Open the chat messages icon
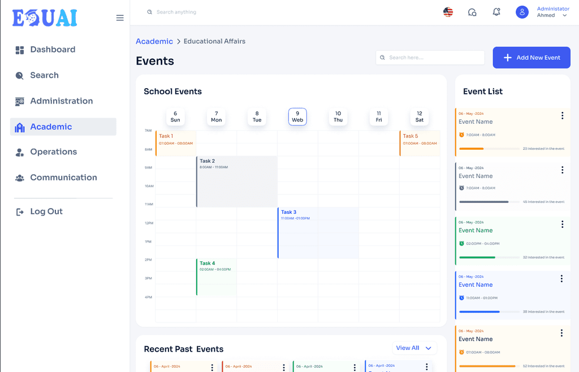The height and width of the screenshot is (372, 579). point(472,12)
